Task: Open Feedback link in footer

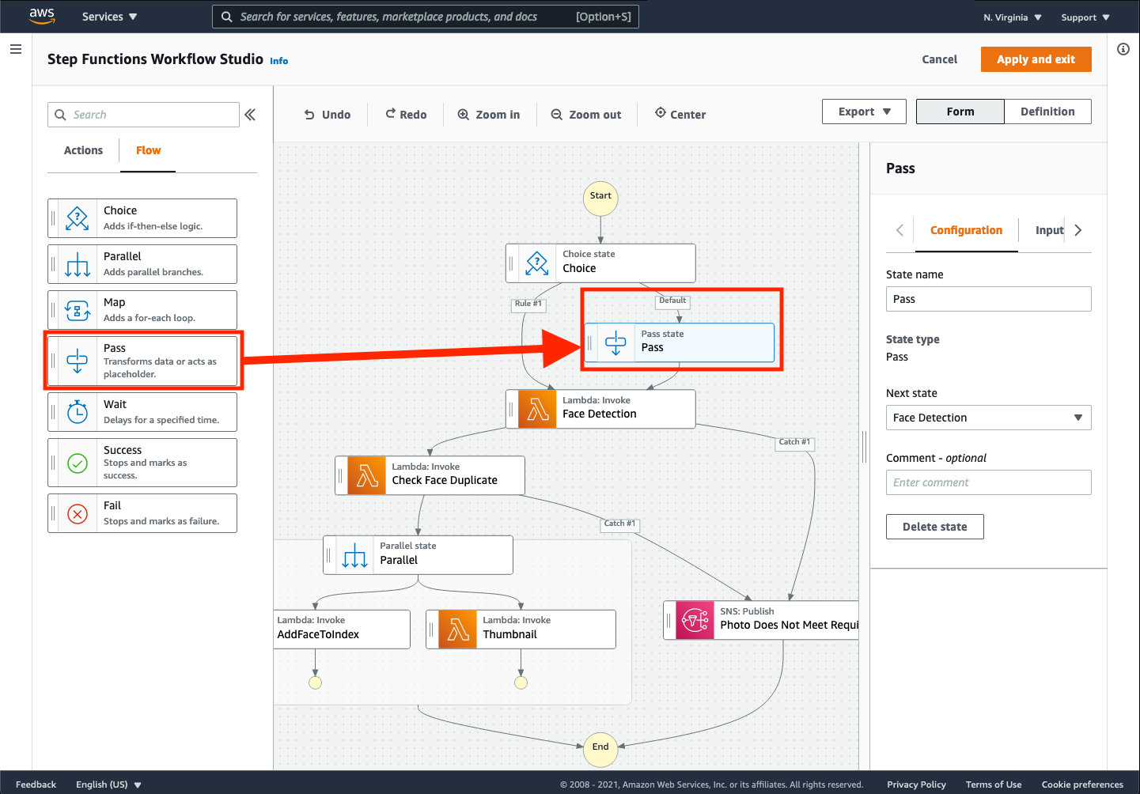Action: (x=36, y=785)
